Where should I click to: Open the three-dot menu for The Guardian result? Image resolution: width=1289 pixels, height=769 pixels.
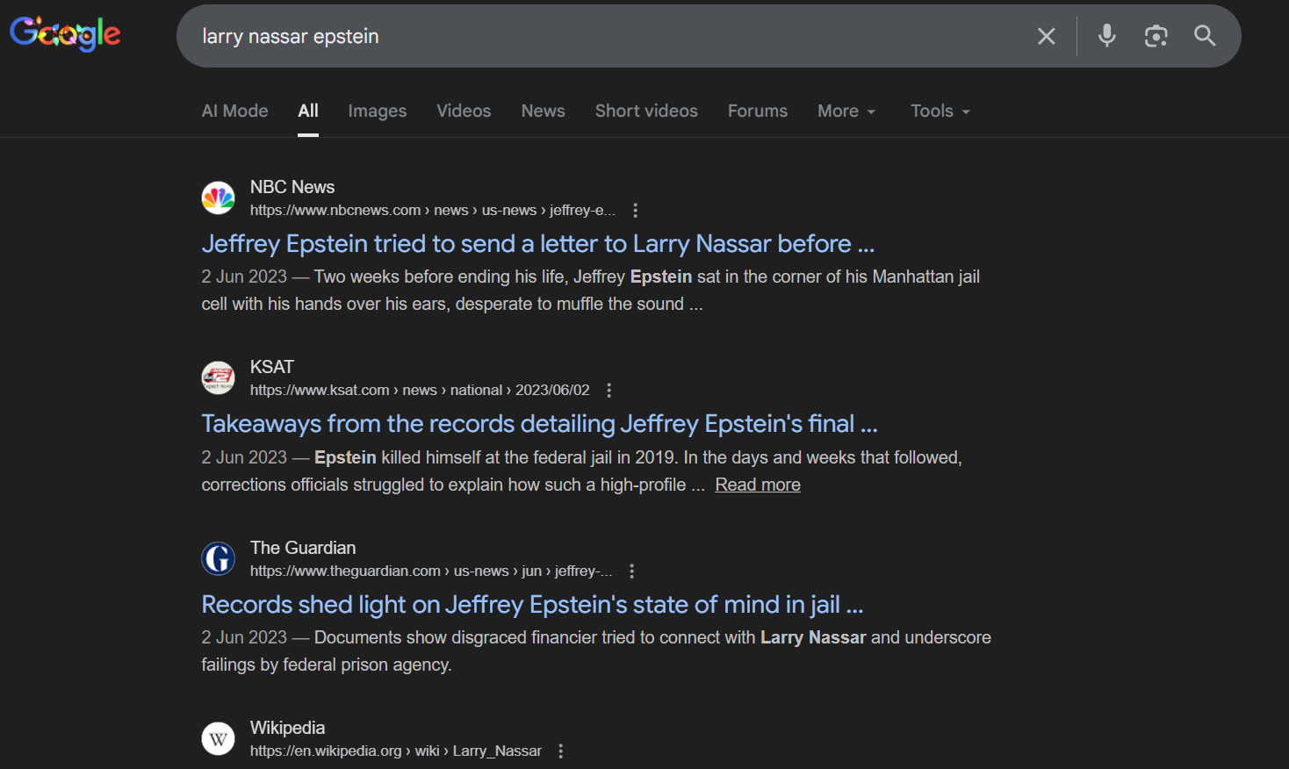point(632,571)
